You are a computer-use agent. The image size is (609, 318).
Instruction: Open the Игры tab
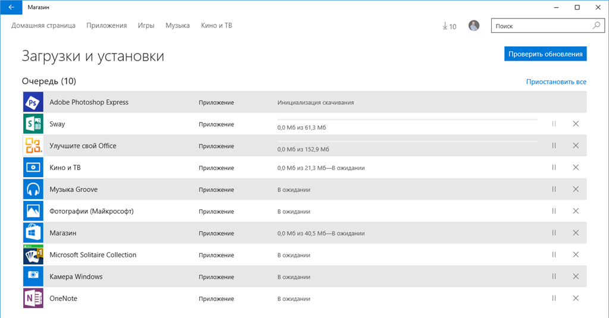point(146,26)
